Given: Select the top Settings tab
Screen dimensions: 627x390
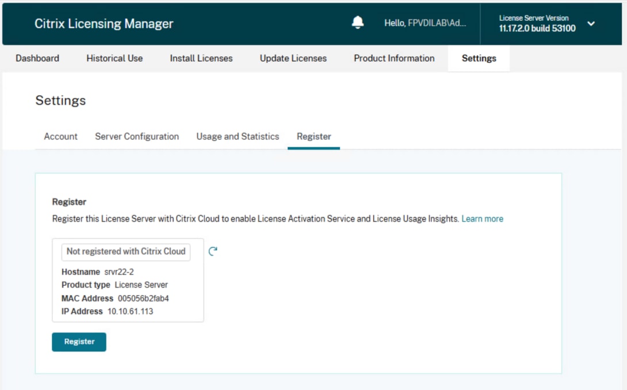Looking at the screenshot, I should [479, 59].
